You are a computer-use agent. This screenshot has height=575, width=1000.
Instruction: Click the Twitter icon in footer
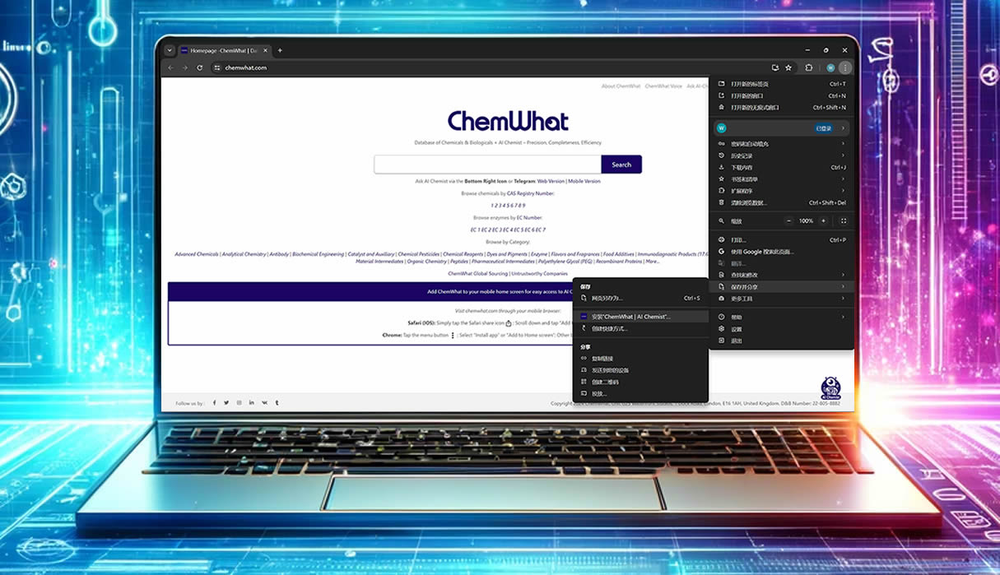tap(226, 403)
